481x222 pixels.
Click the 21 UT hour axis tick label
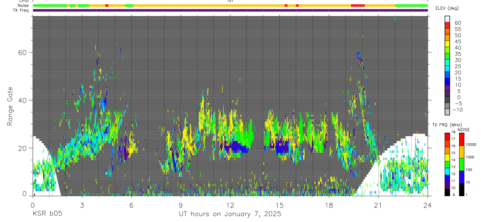378,205
